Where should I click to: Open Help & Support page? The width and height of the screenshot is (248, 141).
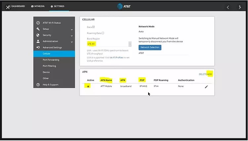51,85
